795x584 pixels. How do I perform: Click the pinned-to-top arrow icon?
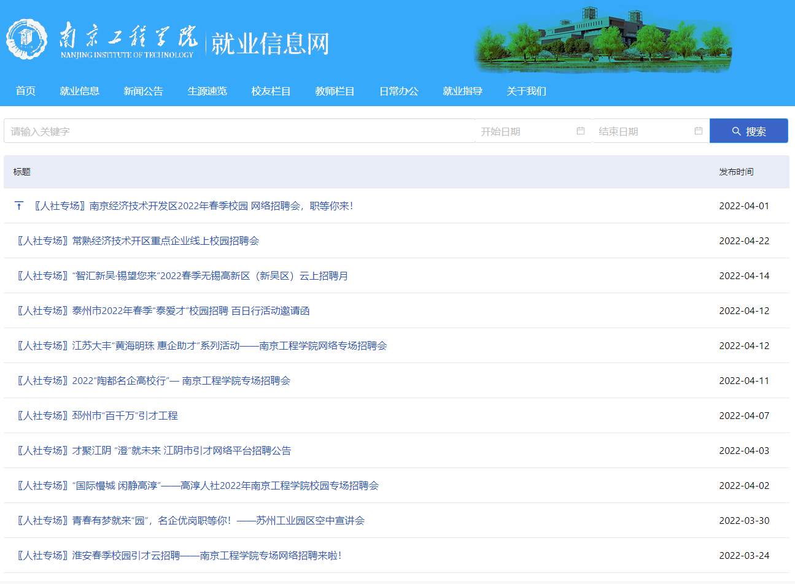point(19,206)
